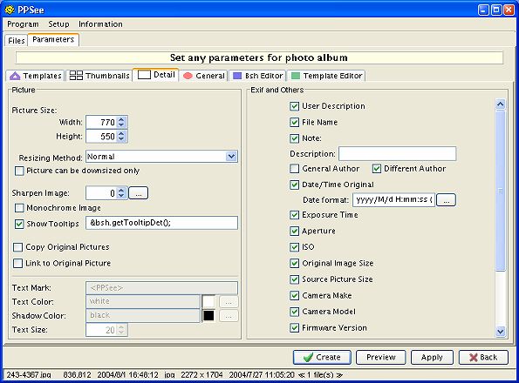Switch to the Files tab
The width and height of the screenshot is (519, 383).
pyautogui.click(x=17, y=41)
